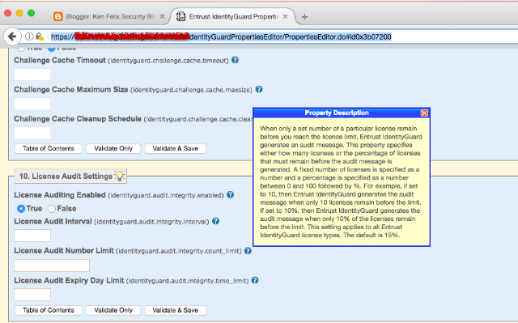This screenshot has width=518, height=323.
Task: Open help for License Auditing Enabled
Action: [230, 195]
